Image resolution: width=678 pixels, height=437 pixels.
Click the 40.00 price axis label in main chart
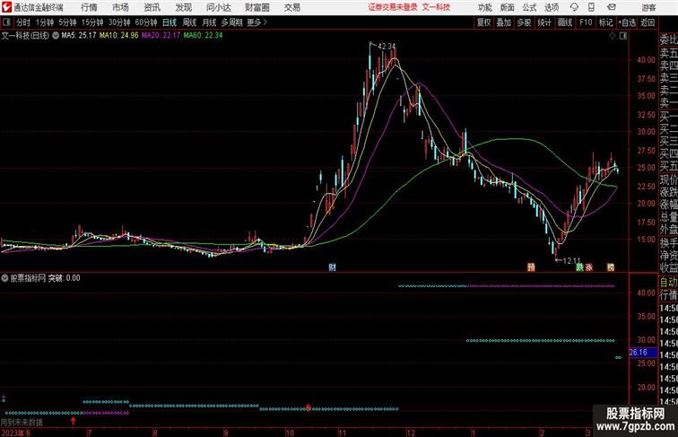[x=646, y=60]
